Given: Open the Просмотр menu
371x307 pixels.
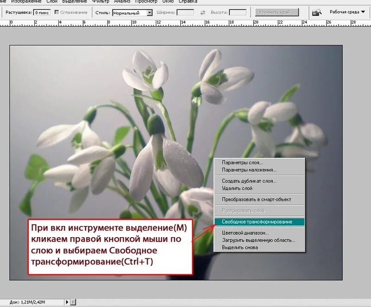Looking at the screenshot, I should 146,1.
